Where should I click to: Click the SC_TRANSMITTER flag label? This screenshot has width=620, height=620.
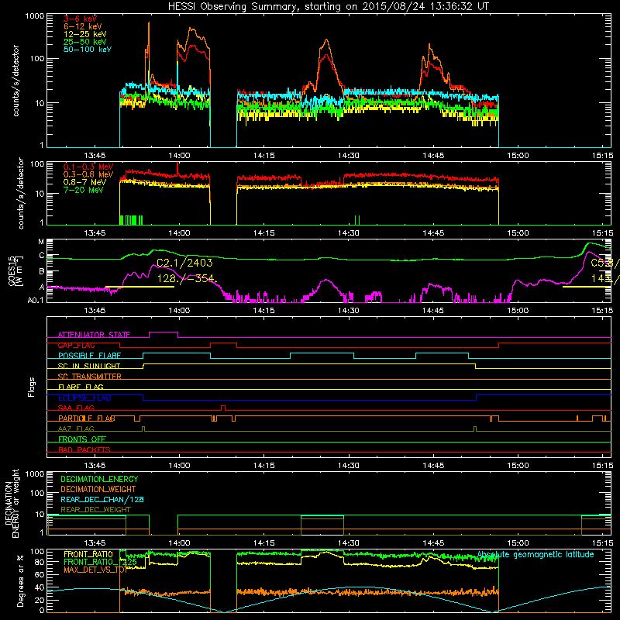click(90, 377)
